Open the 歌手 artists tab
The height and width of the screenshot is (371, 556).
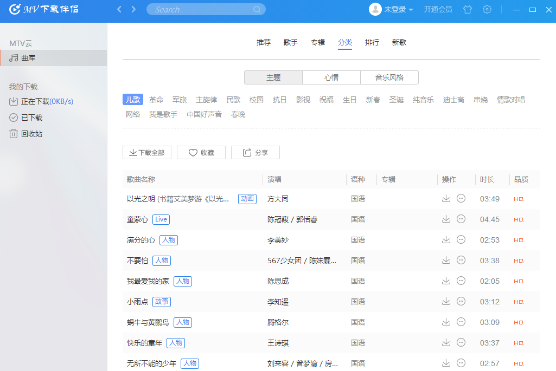[x=291, y=42]
